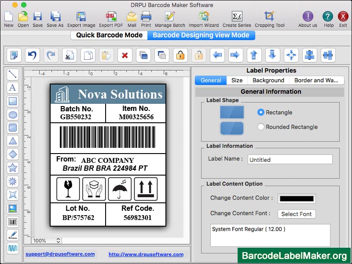Edit the Label Name text field

pyautogui.click(x=290, y=159)
